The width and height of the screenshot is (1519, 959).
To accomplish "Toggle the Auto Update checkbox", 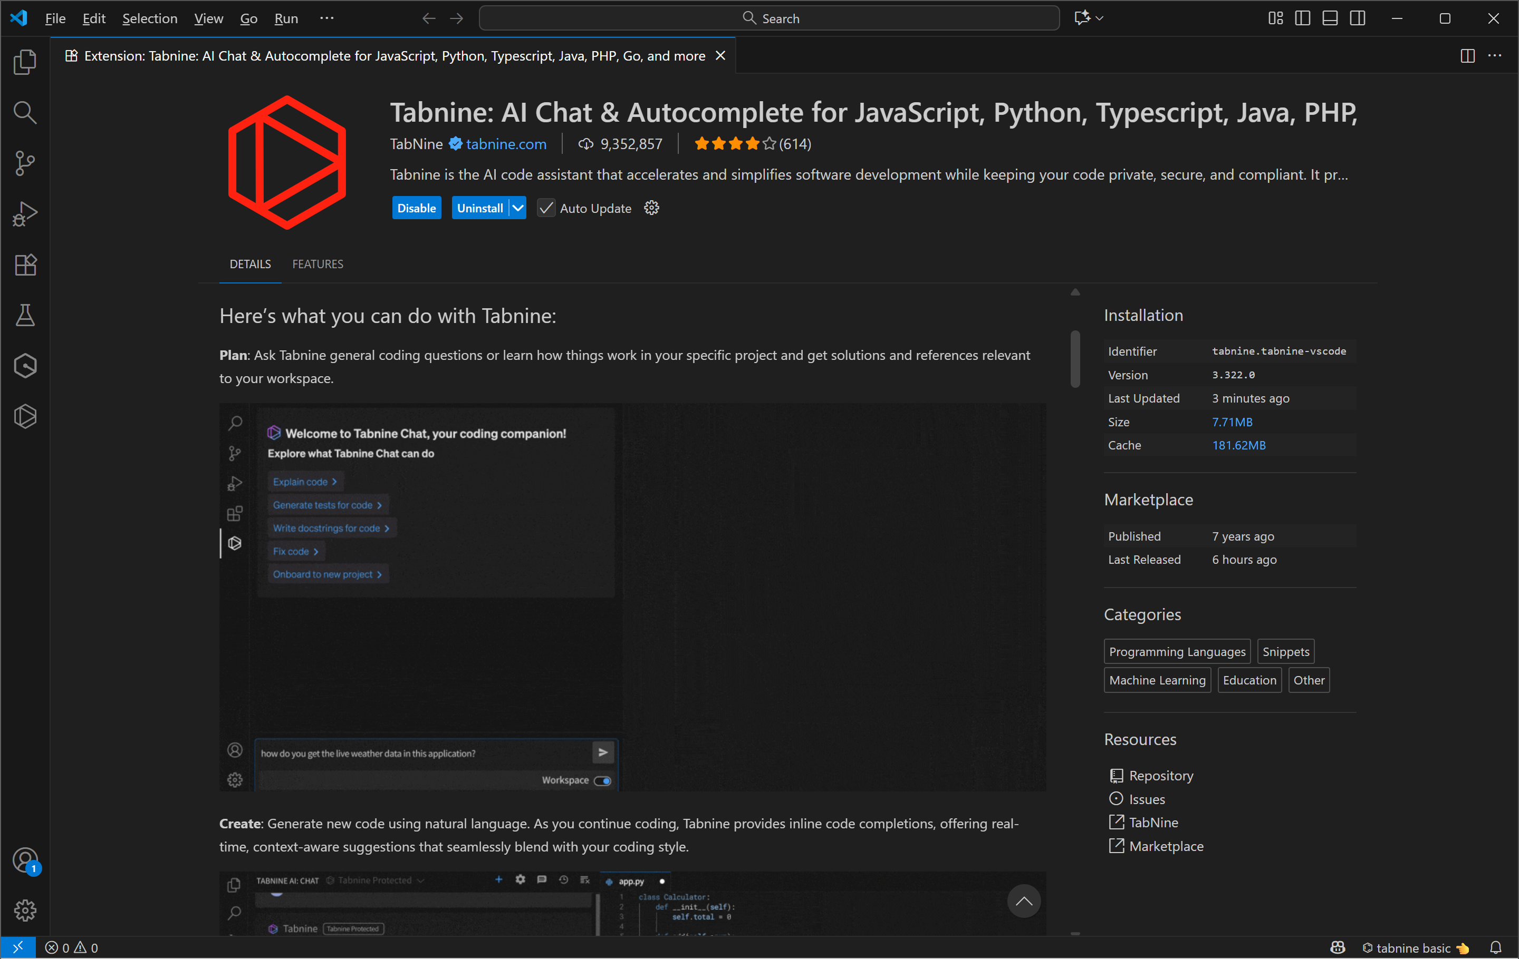I will click(x=546, y=208).
